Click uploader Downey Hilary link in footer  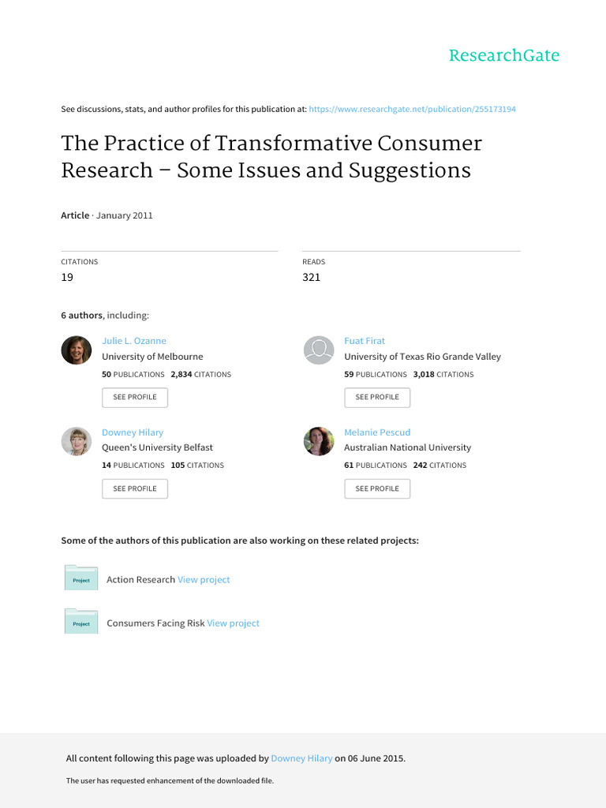(301, 758)
